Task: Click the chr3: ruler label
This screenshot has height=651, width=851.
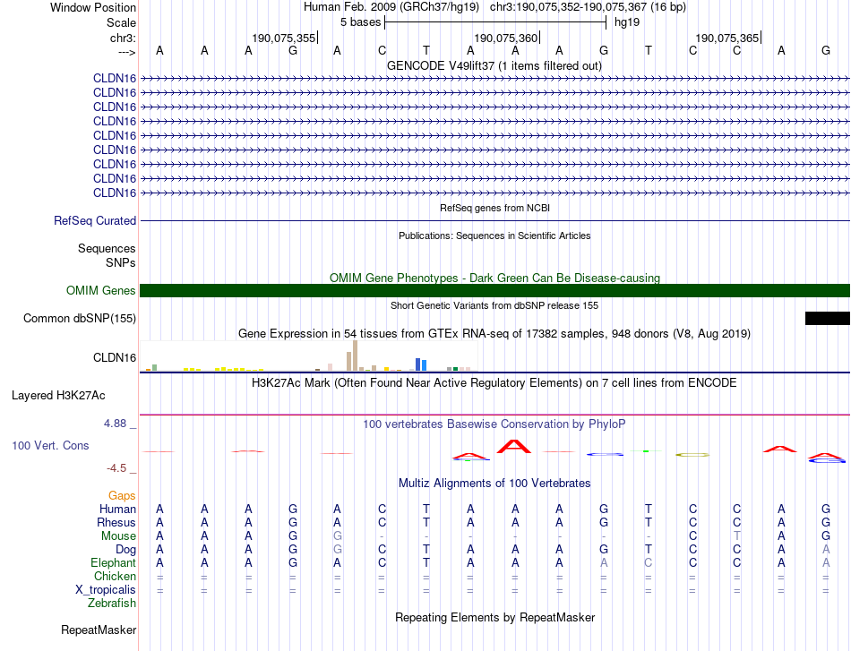Action: 123,38
